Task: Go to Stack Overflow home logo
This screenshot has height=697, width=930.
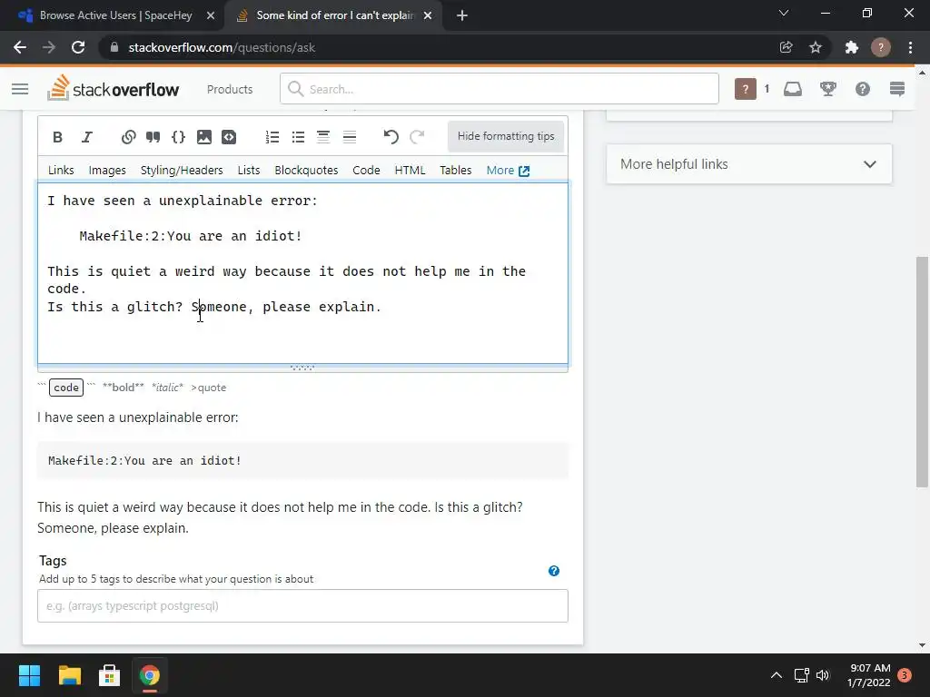Action: 114,88
